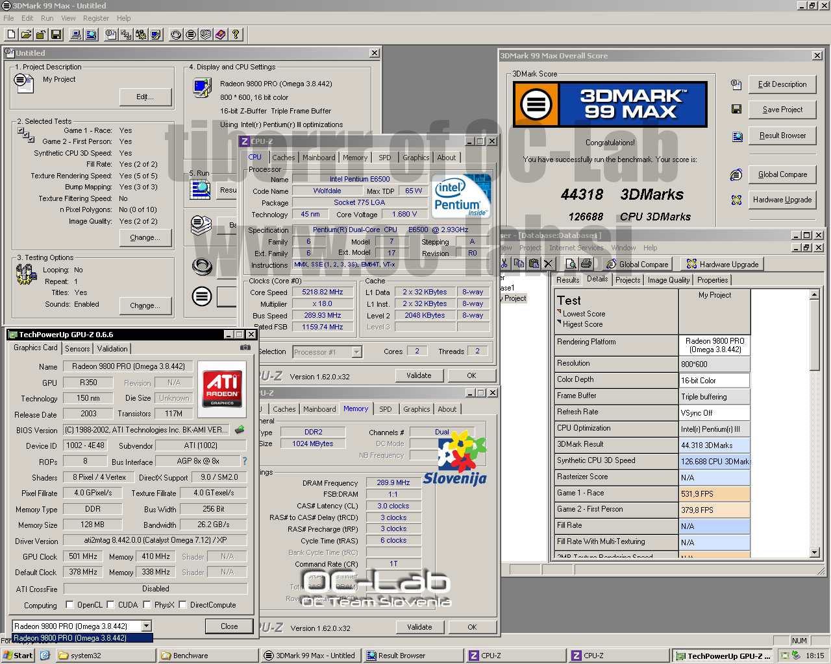Switch to Validation tab in GPU-Z

coord(112,349)
